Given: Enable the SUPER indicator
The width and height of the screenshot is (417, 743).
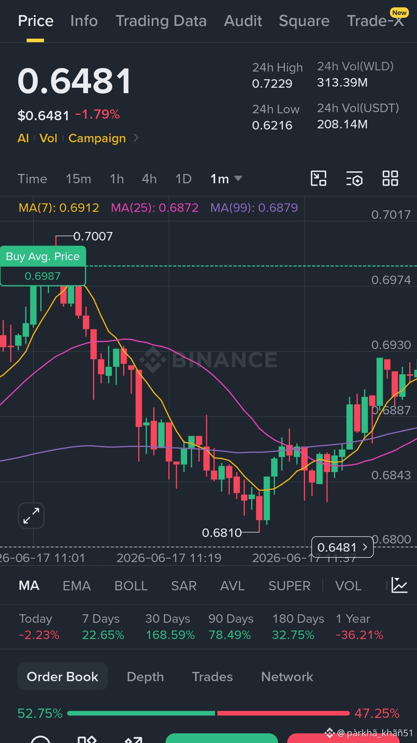Looking at the screenshot, I should (289, 586).
